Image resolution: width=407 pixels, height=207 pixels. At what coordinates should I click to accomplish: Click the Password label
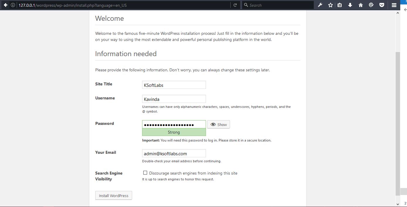pos(105,123)
